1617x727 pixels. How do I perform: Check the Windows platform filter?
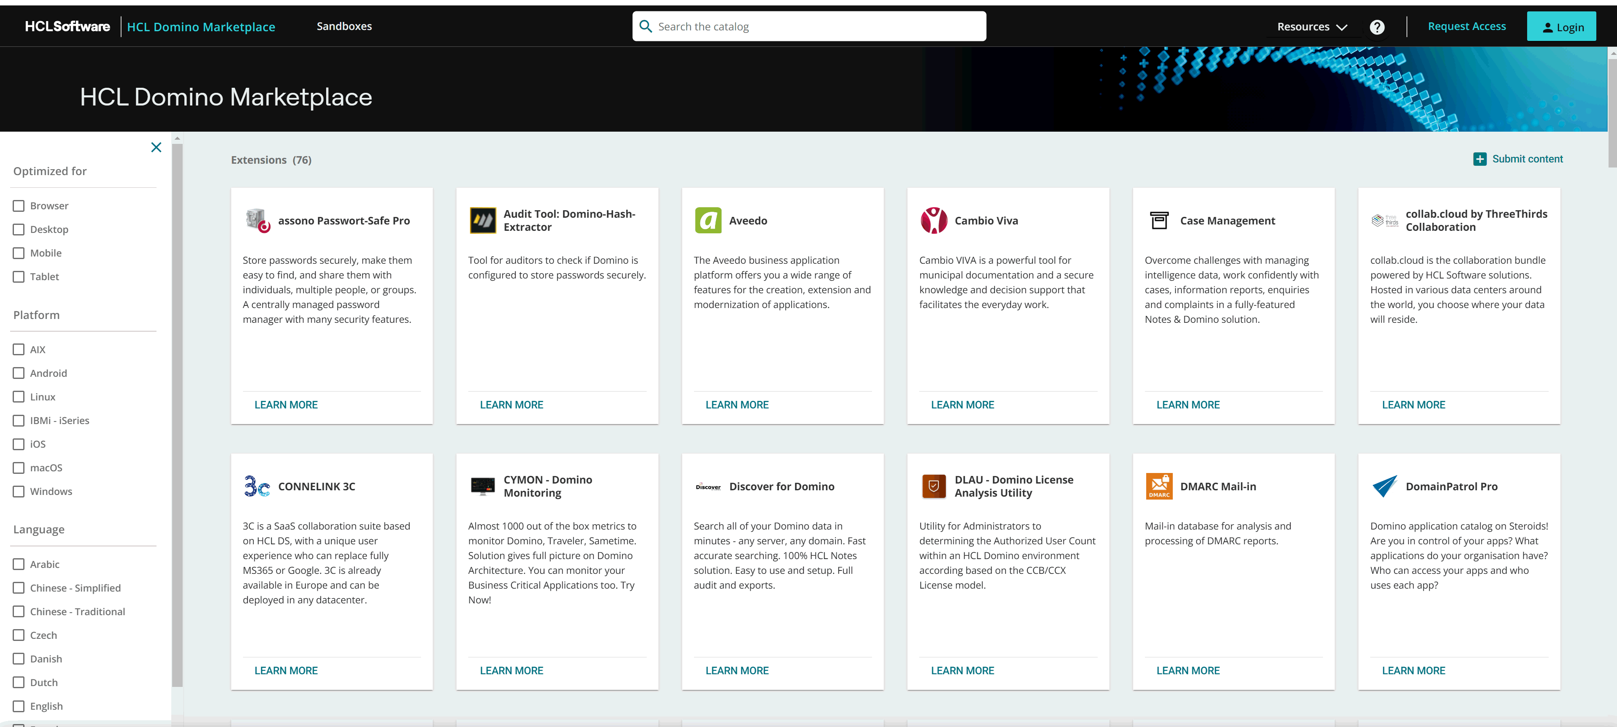coord(19,492)
